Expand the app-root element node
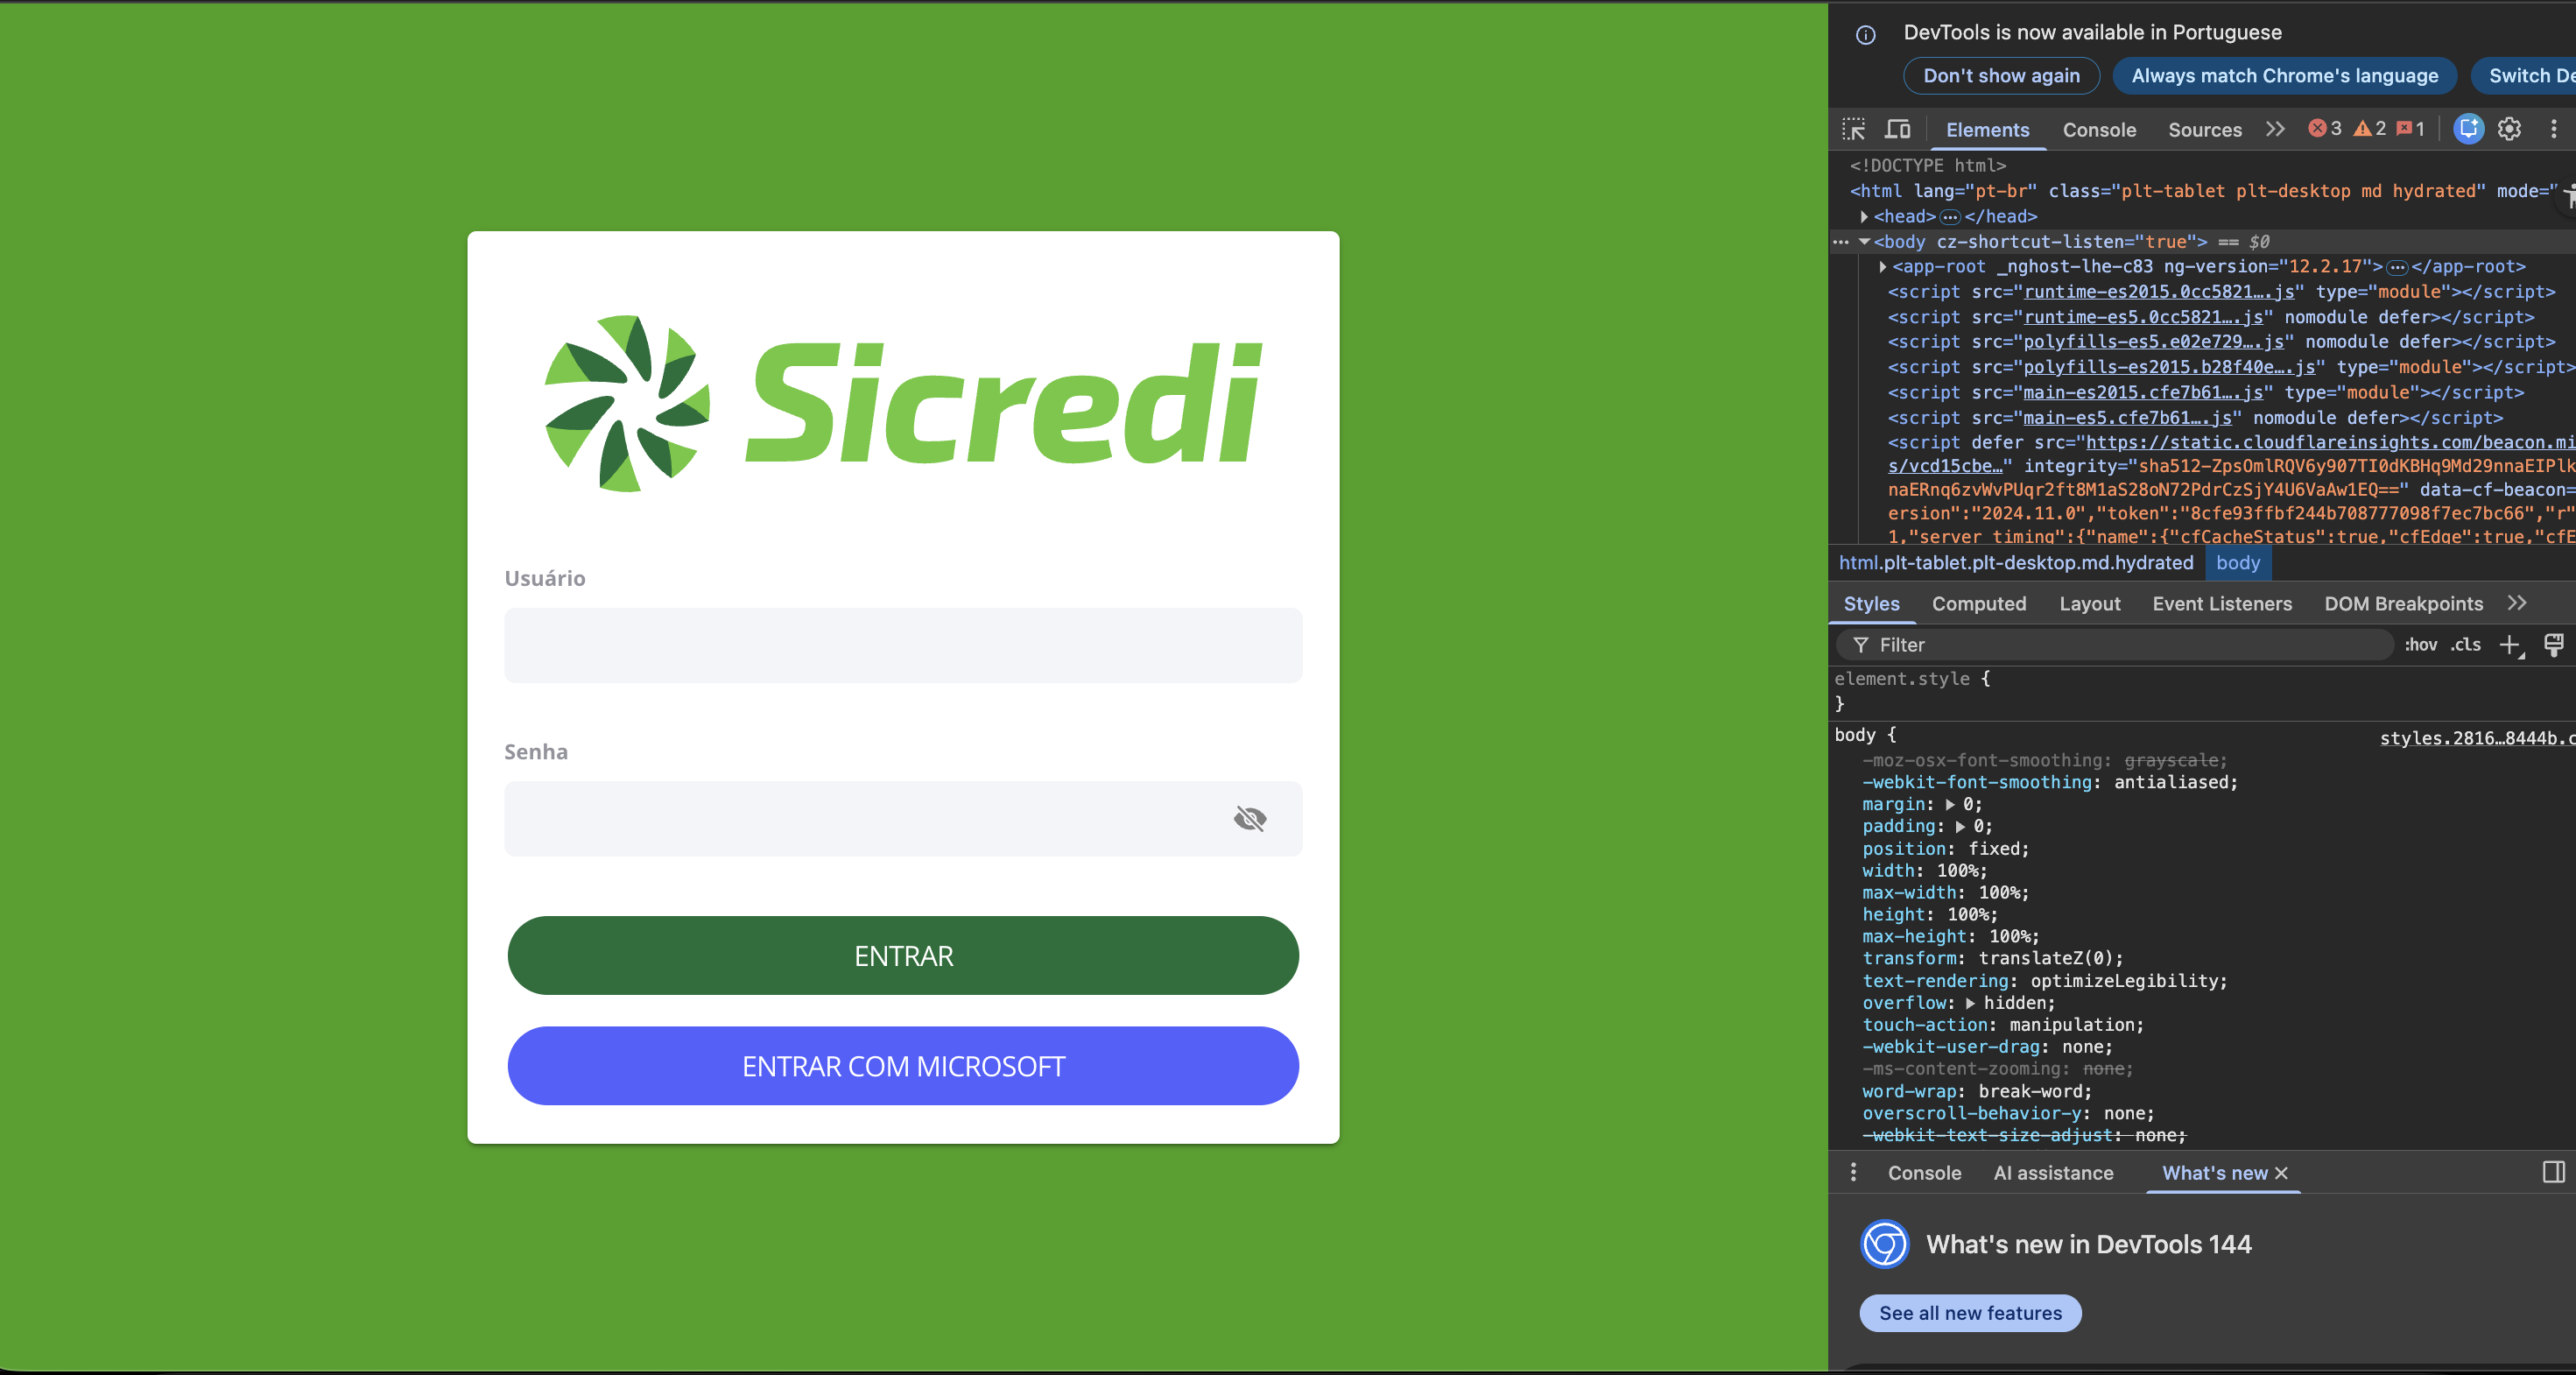The height and width of the screenshot is (1375, 2576). (1882, 267)
